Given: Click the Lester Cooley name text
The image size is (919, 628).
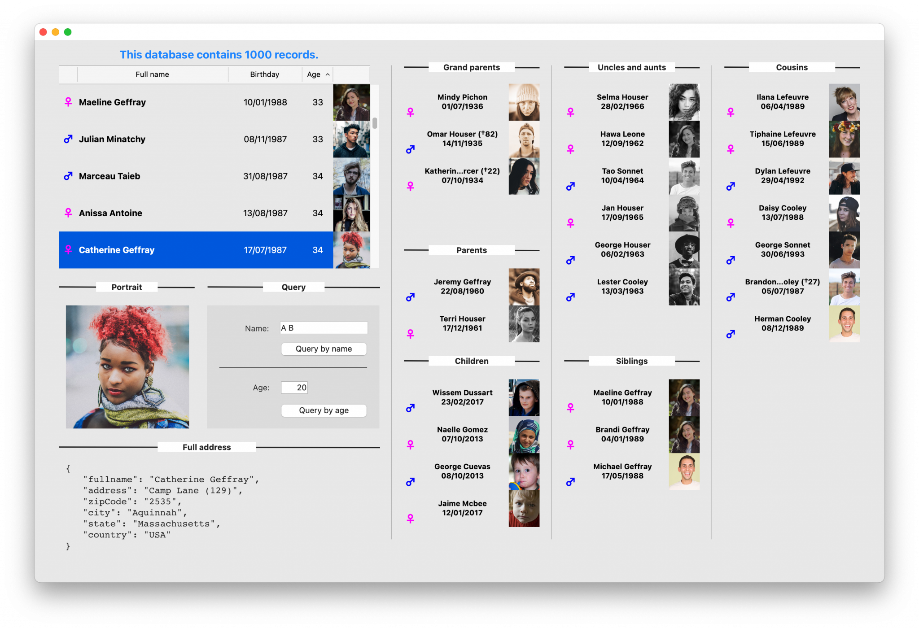Looking at the screenshot, I should tap(622, 282).
